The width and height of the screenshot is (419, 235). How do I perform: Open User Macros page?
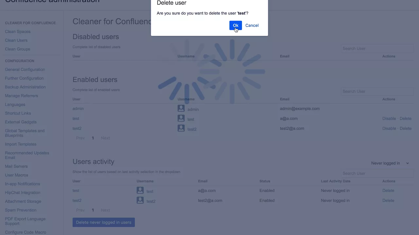(x=16, y=175)
